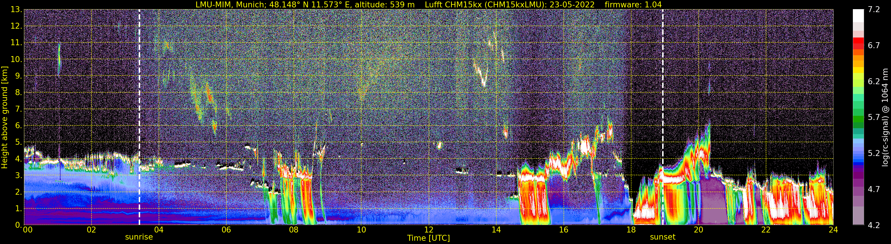This screenshot has width=891, height=244.
Task: Click time axis tick label 12
Action: coord(428,230)
